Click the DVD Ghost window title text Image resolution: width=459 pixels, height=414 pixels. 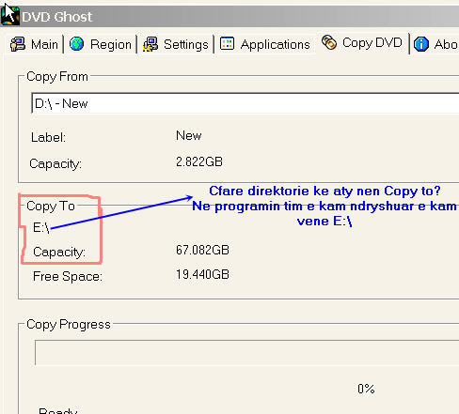pyautogui.click(x=56, y=17)
